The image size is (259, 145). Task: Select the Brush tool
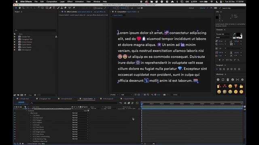(58, 8)
